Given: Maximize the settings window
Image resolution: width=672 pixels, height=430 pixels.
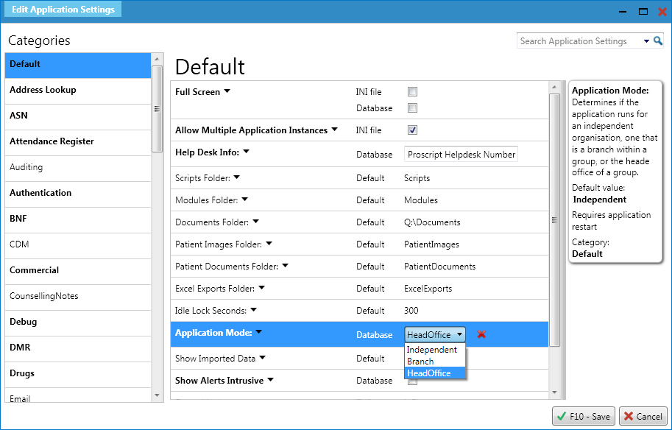Looking at the screenshot, I should (x=643, y=12).
